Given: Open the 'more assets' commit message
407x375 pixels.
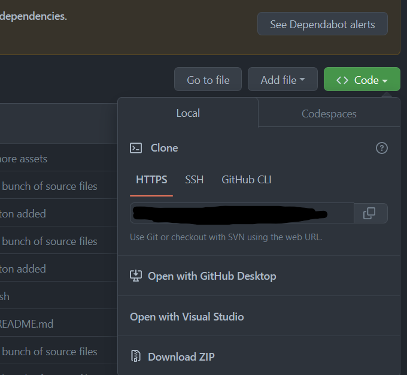Looking at the screenshot, I should pos(23,159).
